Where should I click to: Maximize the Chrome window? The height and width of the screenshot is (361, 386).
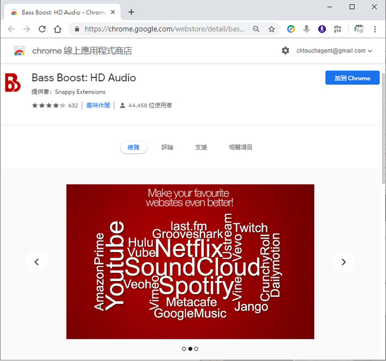coord(352,7)
